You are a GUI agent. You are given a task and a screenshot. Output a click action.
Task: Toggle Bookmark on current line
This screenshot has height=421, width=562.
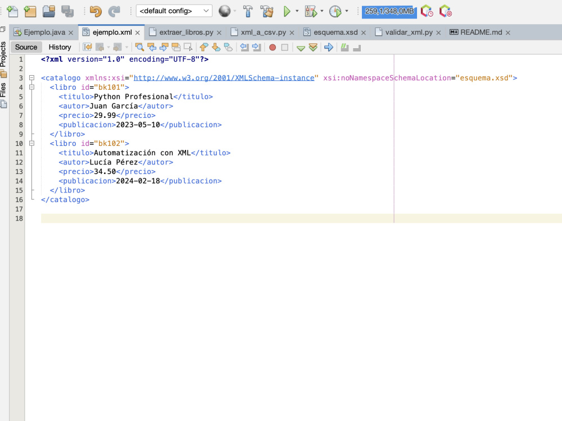[228, 47]
